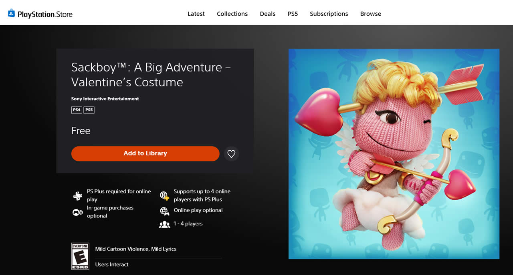Select the 1-4 players icon
513x275 pixels.
[164, 224]
